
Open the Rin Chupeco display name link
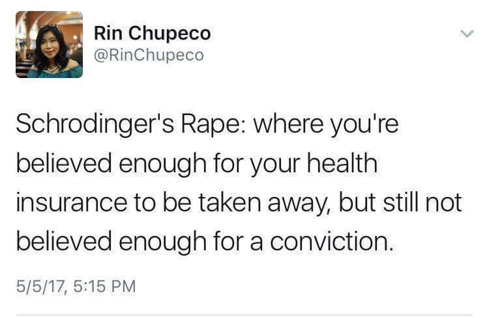point(153,34)
